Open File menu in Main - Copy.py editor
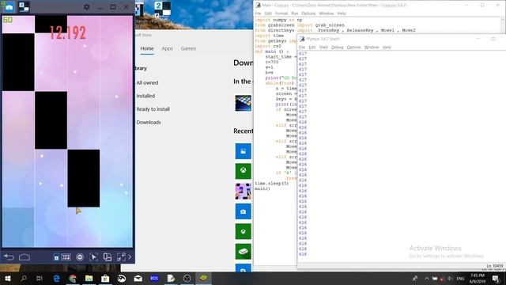Image resolution: width=506 pixels, height=285 pixels. pos(258,13)
